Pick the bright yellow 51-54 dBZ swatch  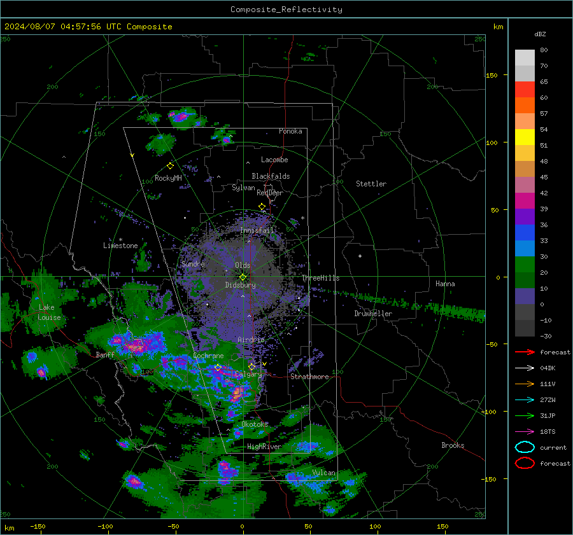point(525,137)
